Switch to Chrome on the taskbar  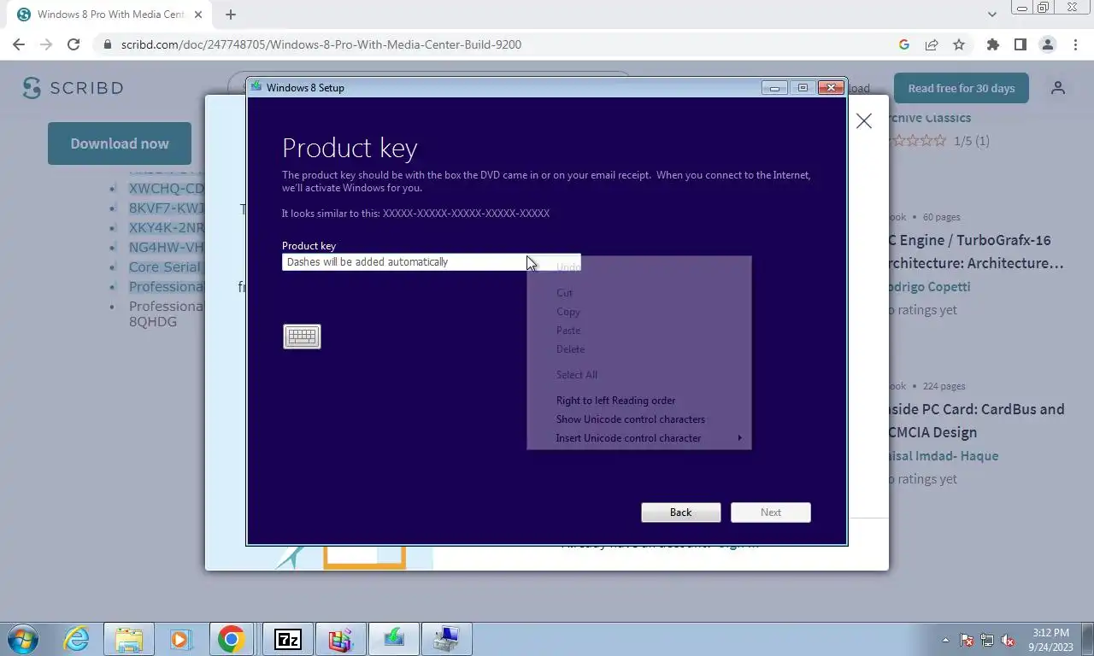point(231,639)
